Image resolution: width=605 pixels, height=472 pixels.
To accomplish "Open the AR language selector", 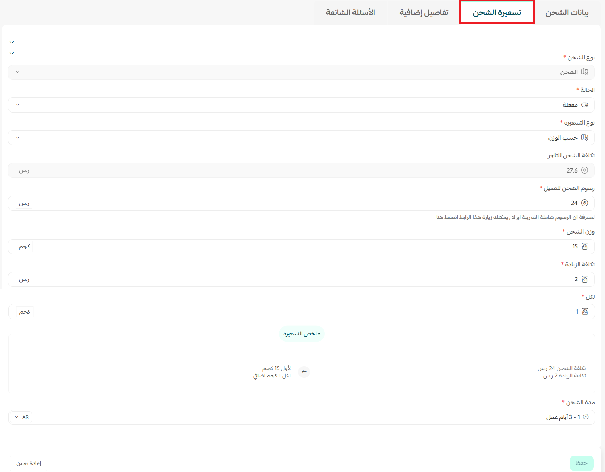I will pos(21,417).
